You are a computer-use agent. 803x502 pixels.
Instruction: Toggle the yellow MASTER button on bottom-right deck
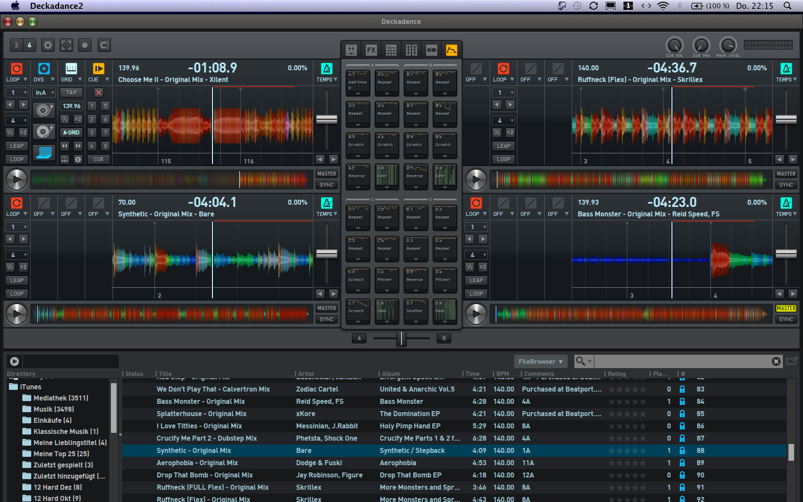786,308
